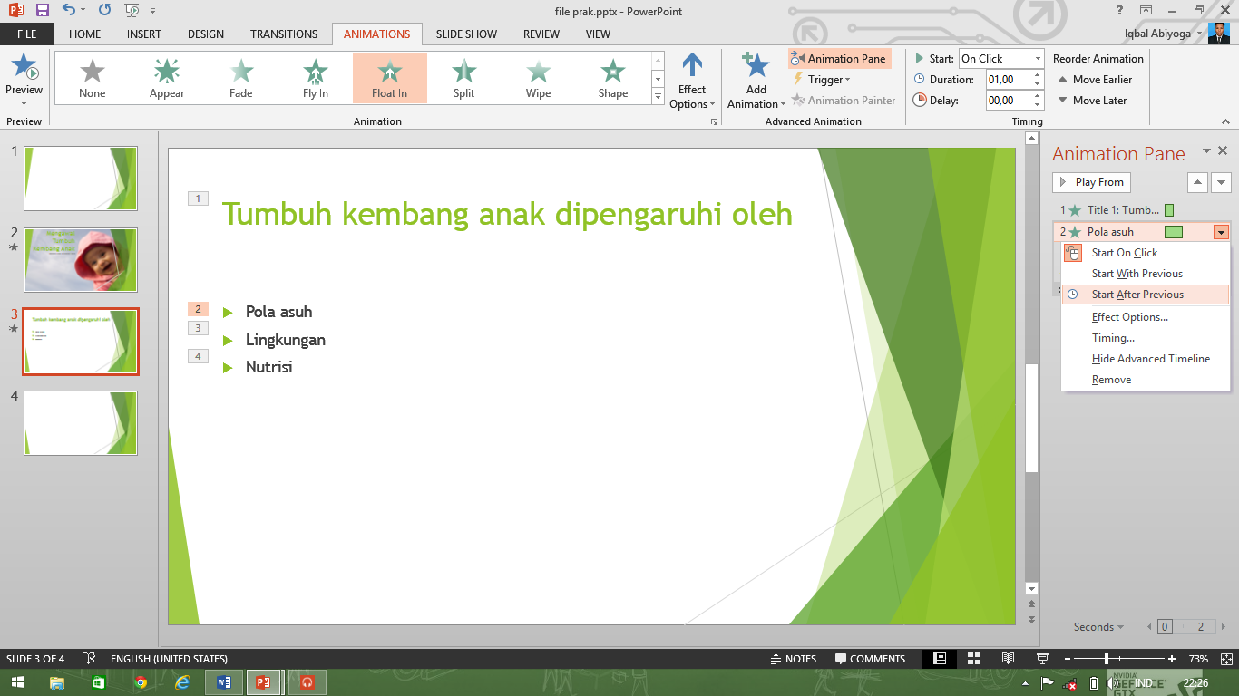Click Start From Beginning quick access icon

point(132,10)
